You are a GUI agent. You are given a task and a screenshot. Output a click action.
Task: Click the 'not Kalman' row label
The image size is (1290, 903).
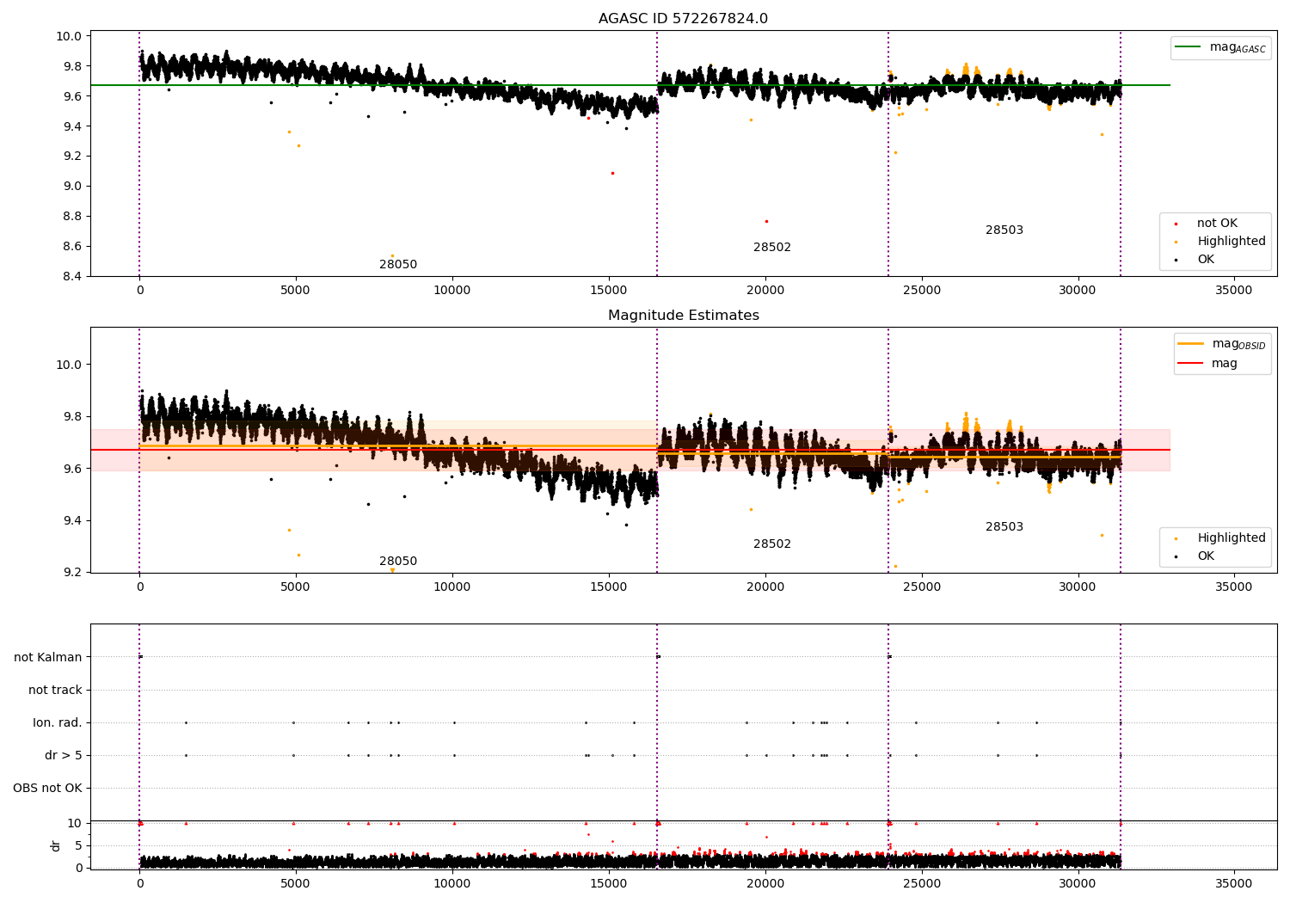pyautogui.click(x=48, y=658)
